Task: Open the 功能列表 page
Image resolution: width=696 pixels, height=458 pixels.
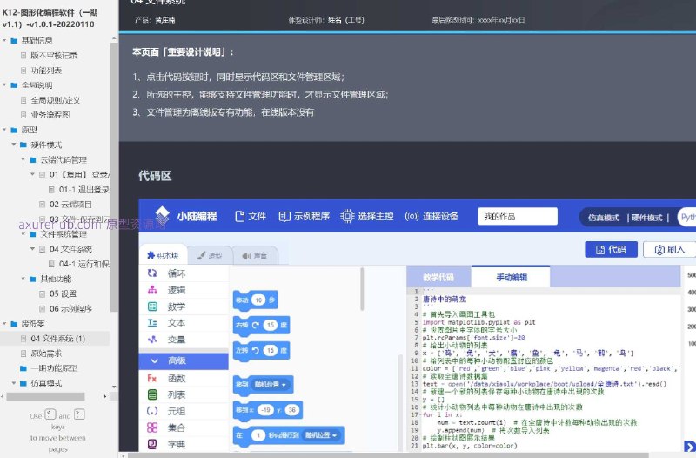Action: 46,71
